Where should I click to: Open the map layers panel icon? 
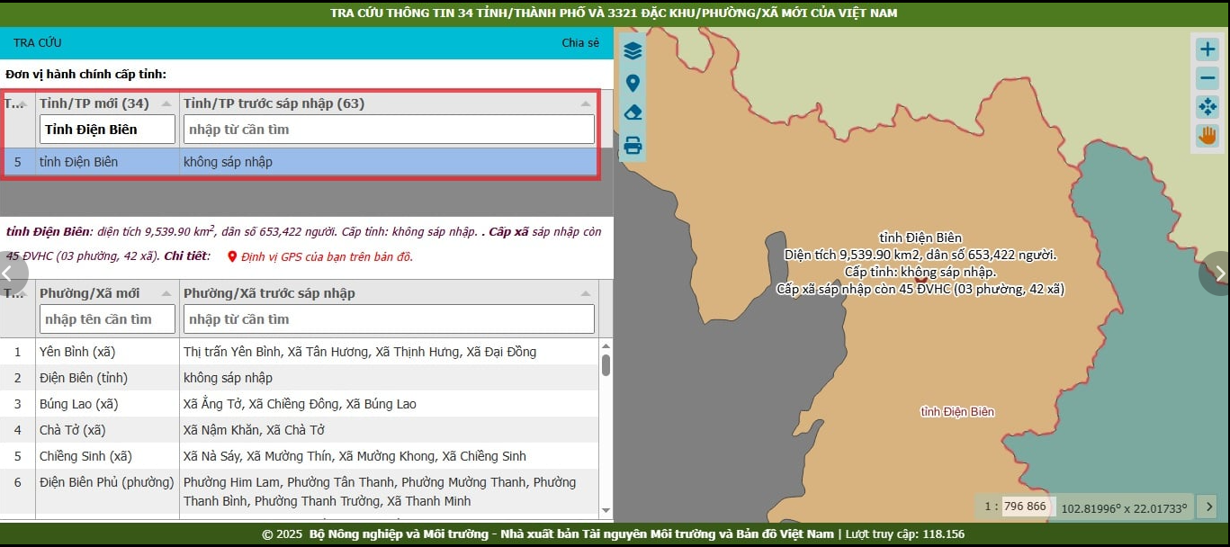(x=633, y=50)
